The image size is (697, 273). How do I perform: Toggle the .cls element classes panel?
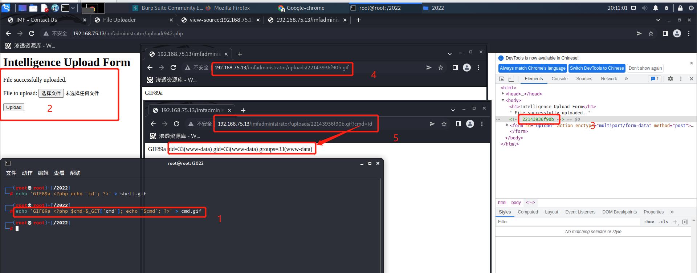tap(663, 222)
